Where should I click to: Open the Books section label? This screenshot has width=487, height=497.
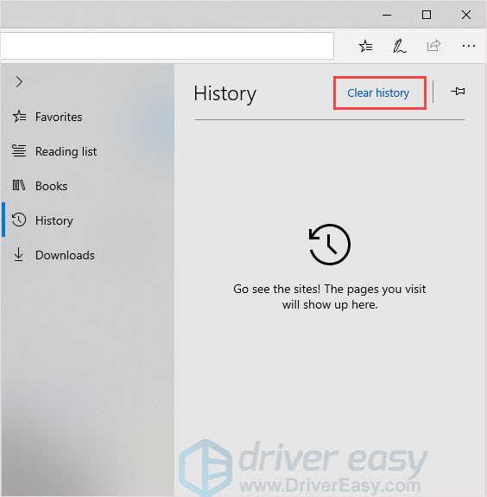[51, 186]
